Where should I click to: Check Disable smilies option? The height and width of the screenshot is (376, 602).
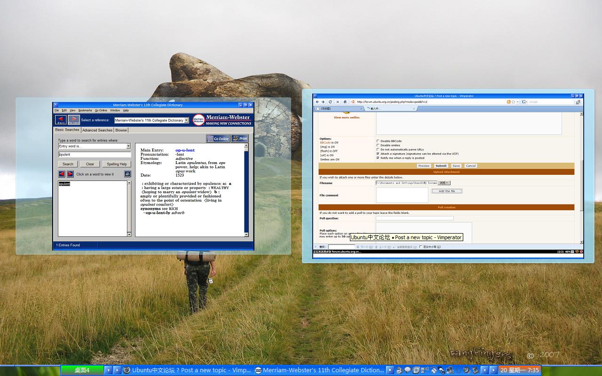tap(378, 145)
